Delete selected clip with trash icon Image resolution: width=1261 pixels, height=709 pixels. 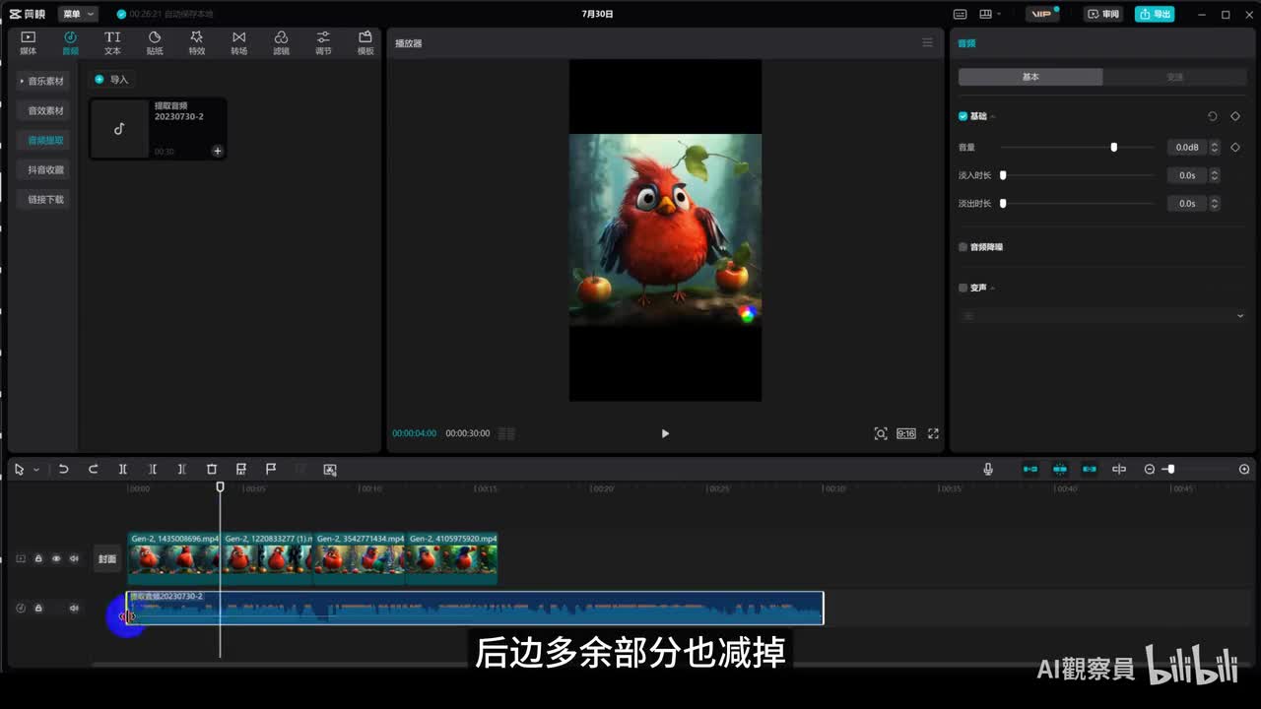(x=211, y=470)
